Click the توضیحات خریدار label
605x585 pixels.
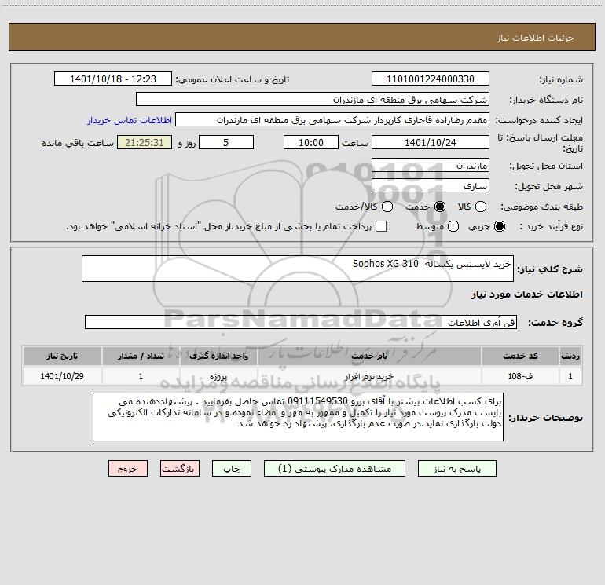pyautogui.click(x=545, y=417)
